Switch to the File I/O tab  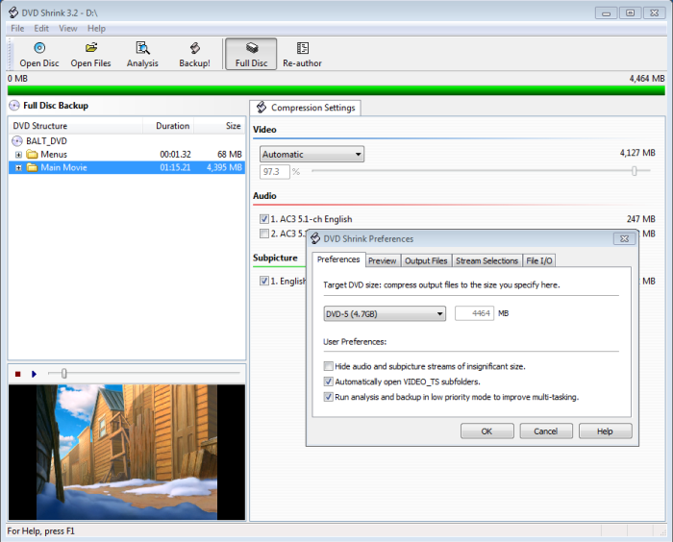539,261
